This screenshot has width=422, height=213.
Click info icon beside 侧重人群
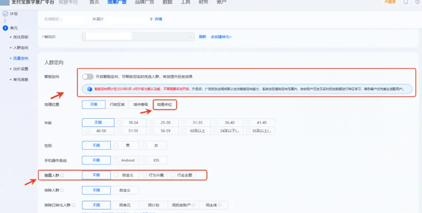coord(62,175)
